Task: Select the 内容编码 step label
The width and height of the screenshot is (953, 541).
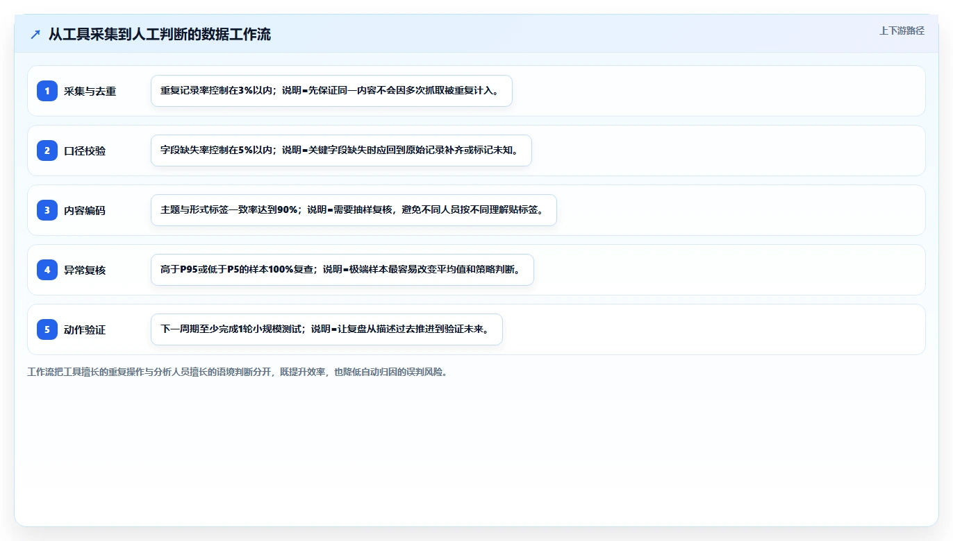Action: (x=85, y=210)
